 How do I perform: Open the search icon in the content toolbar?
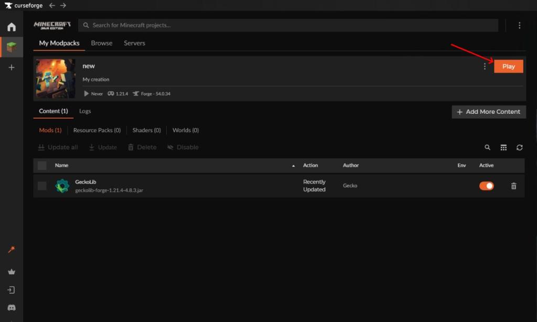487,148
